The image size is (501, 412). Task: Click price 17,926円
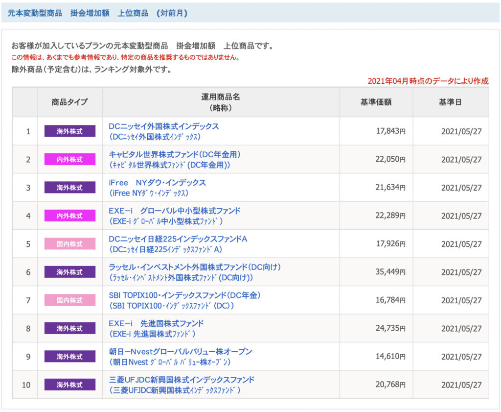point(391,243)
